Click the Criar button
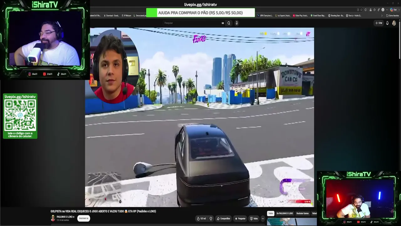The width and height of the screenshot is (401, 226). 379,23
